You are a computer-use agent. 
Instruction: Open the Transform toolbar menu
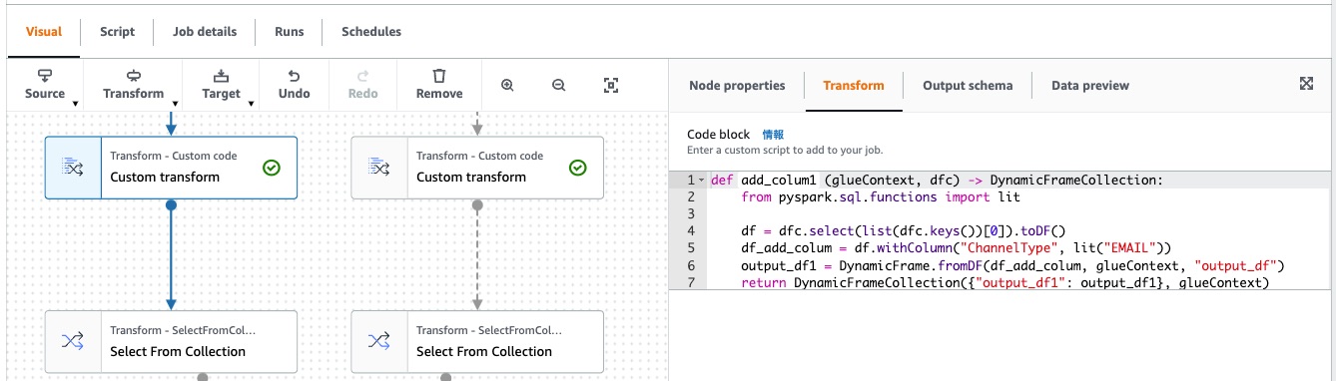[133, 85]
